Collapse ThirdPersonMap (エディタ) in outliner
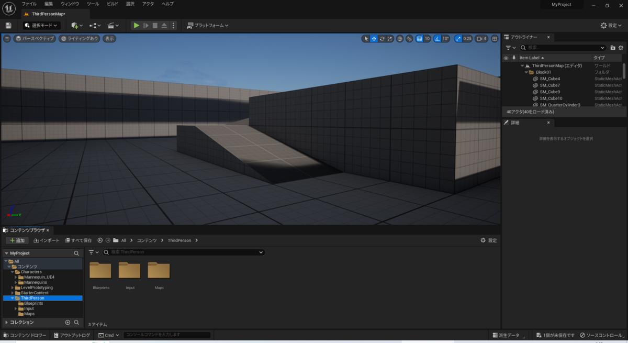The height and width of the screenshot is (343, 628). coord(522,66)
